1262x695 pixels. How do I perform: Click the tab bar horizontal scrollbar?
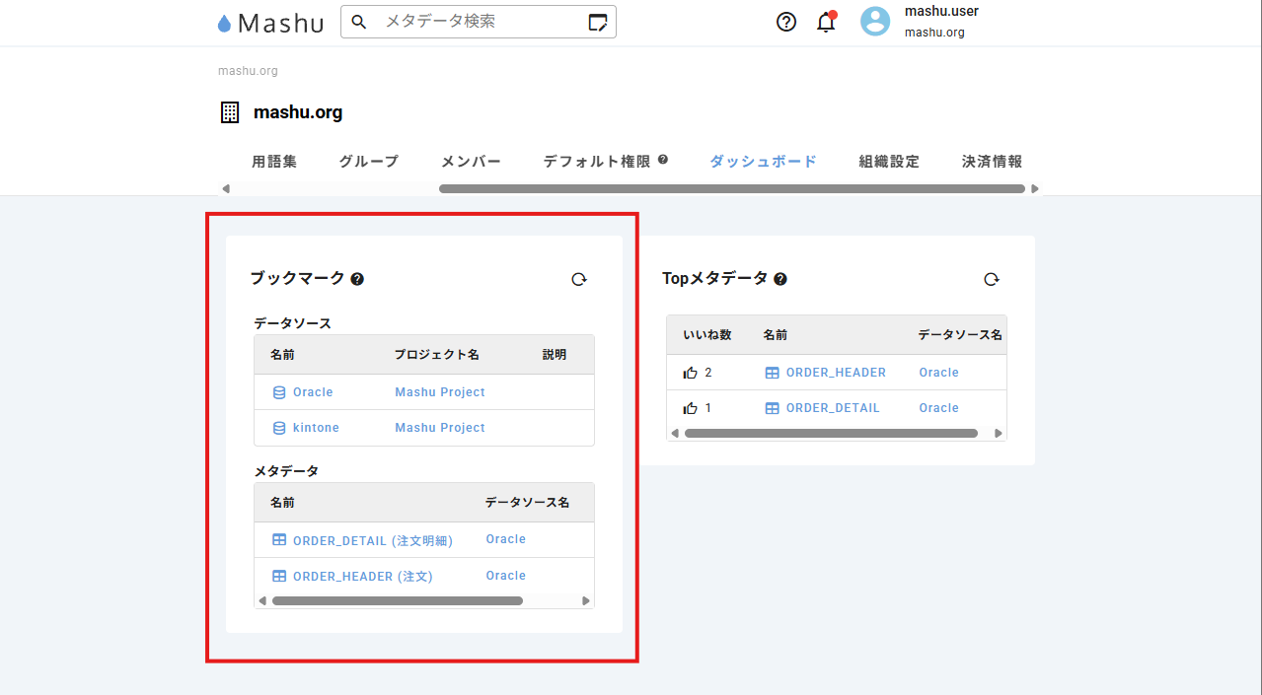[732, 188]
